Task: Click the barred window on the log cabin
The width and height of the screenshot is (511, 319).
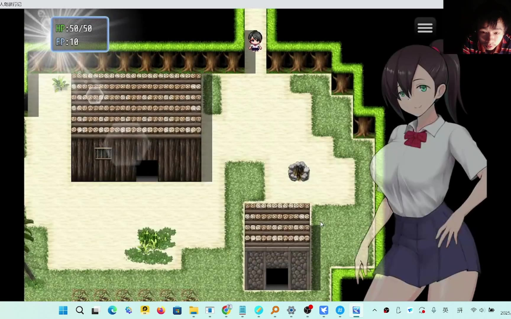Action: tap(103, 154)
